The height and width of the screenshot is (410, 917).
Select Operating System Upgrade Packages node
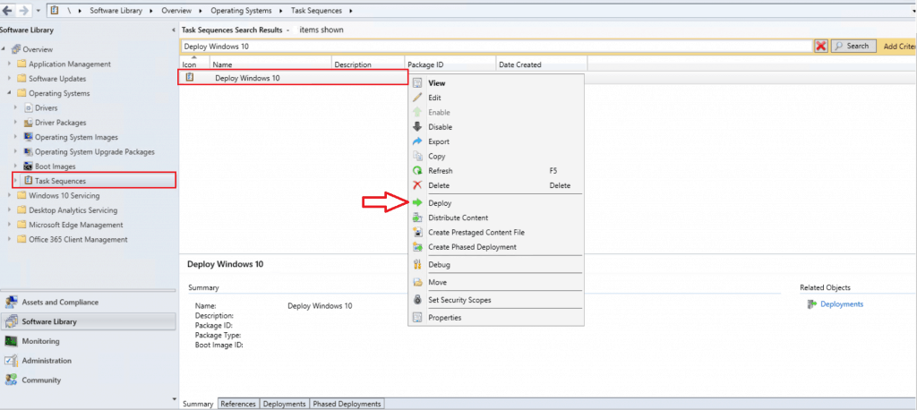tap(95, 152)
